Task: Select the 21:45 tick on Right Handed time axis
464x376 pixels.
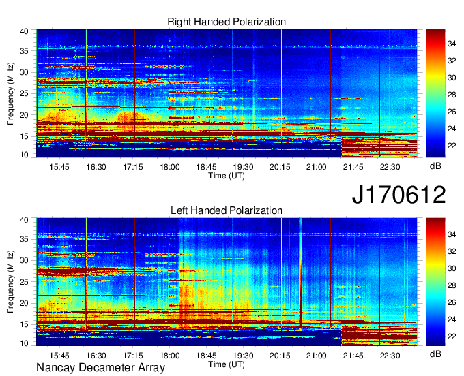Action: point(353,167)
